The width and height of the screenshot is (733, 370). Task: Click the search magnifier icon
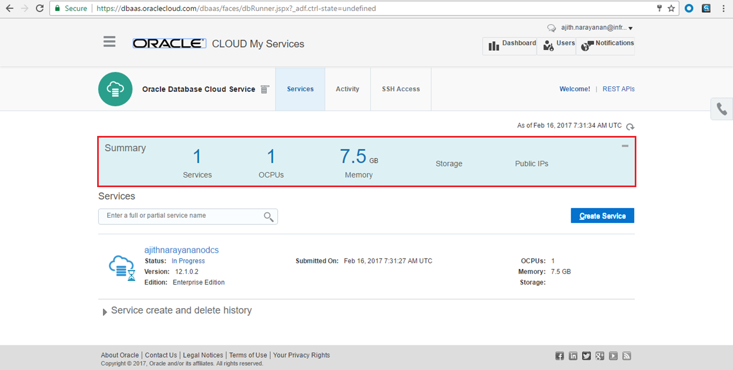point(269,216)
